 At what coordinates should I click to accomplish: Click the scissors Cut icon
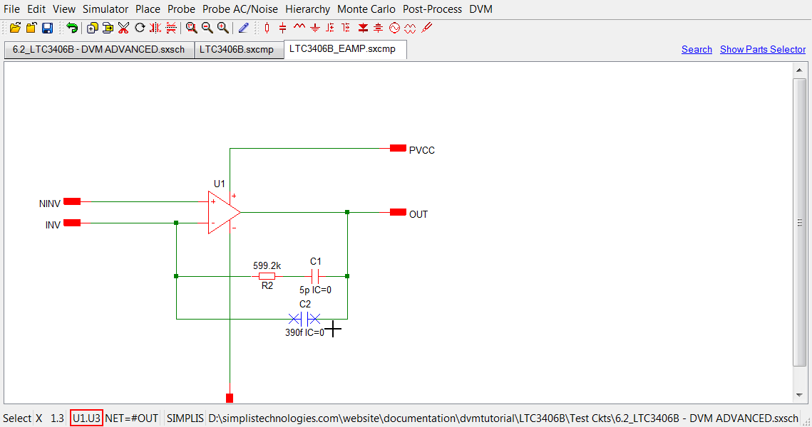click(x=123, y=28)
